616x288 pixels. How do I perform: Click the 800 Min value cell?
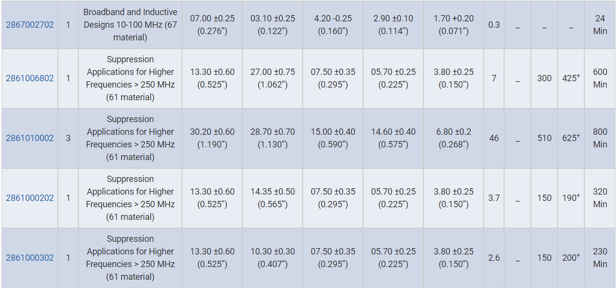(x=600, y=138)
